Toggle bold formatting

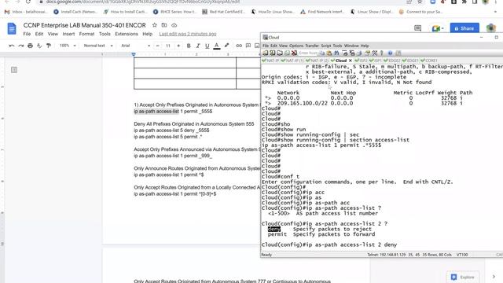pyautogui.click(x=189, y=46)
